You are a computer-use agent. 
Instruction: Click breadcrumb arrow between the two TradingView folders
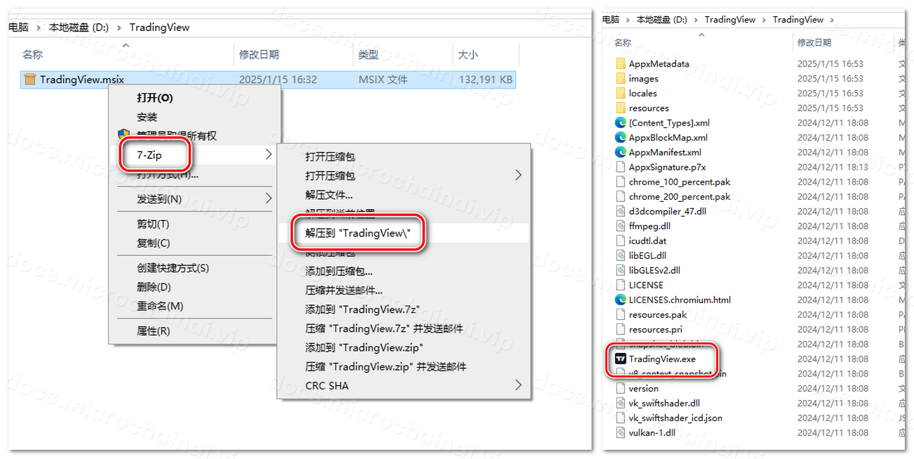coord(764,20)
